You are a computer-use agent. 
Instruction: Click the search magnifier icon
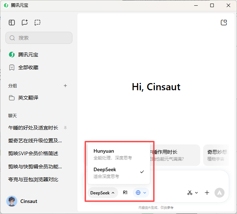pyautogui.click(x=12, y=38)
